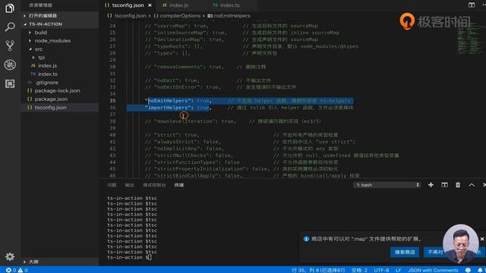The image size is (486, 273).
Task: Open the Debug view in activity bar
Action: 10,64
